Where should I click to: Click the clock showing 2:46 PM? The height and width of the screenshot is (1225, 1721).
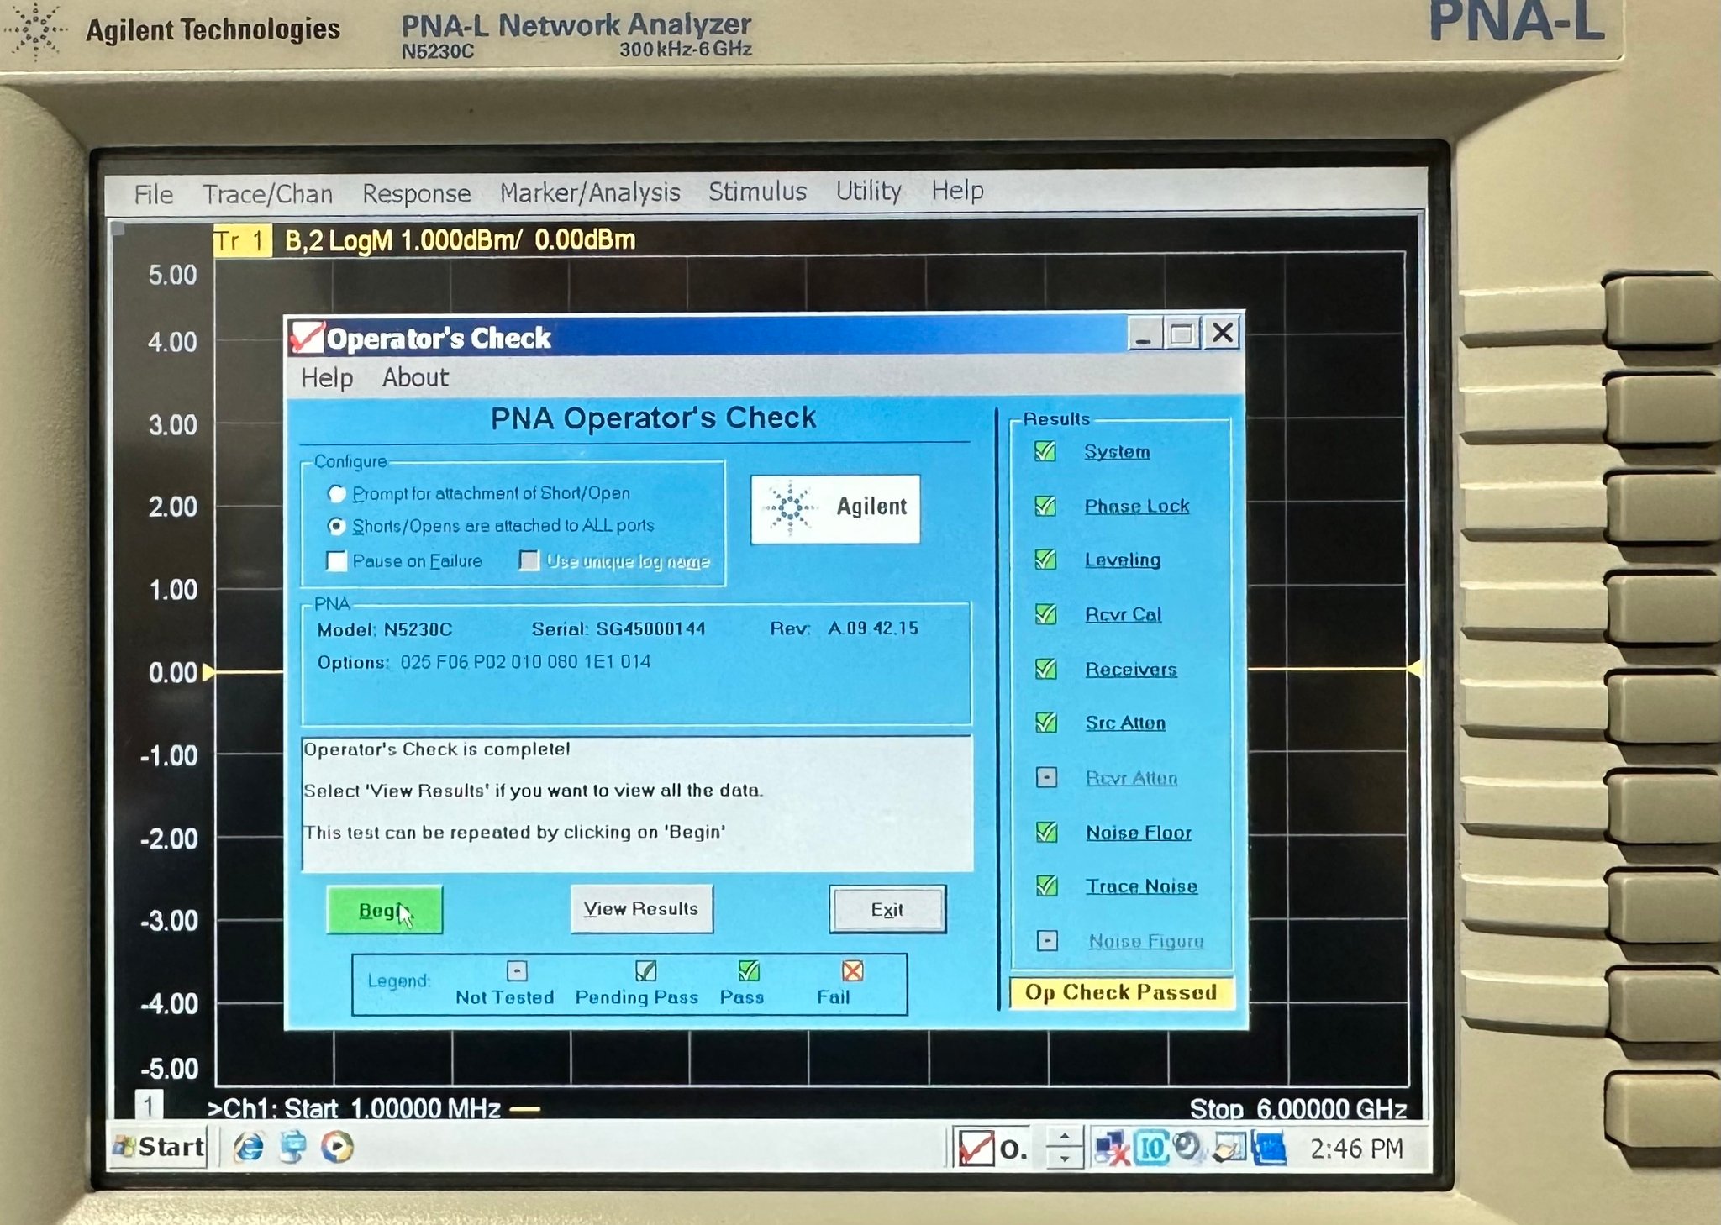pos(1356,1149)
